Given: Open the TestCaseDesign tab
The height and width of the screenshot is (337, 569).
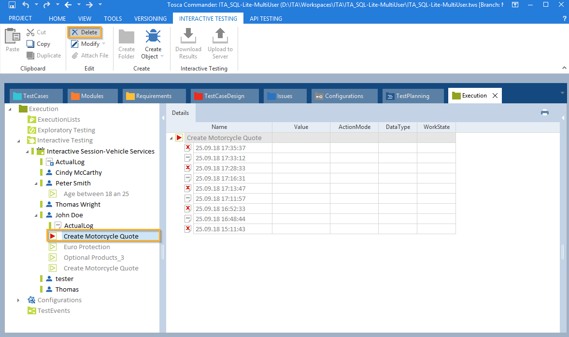Looking at the screenshot, I should click(224, 96).
